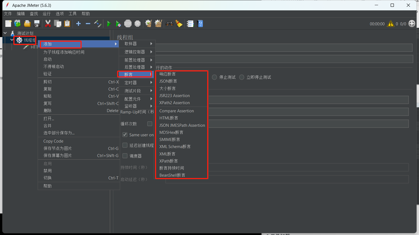Image resolution: width=419 pixels, height=235 pixels.
Task: Open the 运行 menu in menu bar
Action: [x=47, y=14]
